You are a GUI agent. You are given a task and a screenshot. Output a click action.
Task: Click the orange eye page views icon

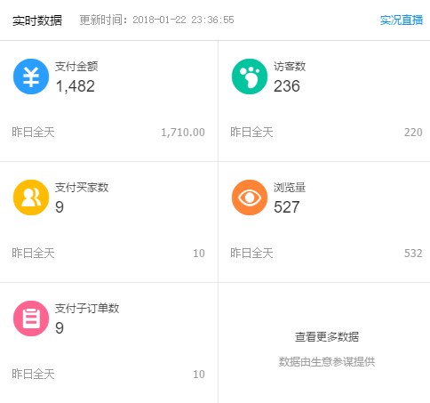coord(250,197)
